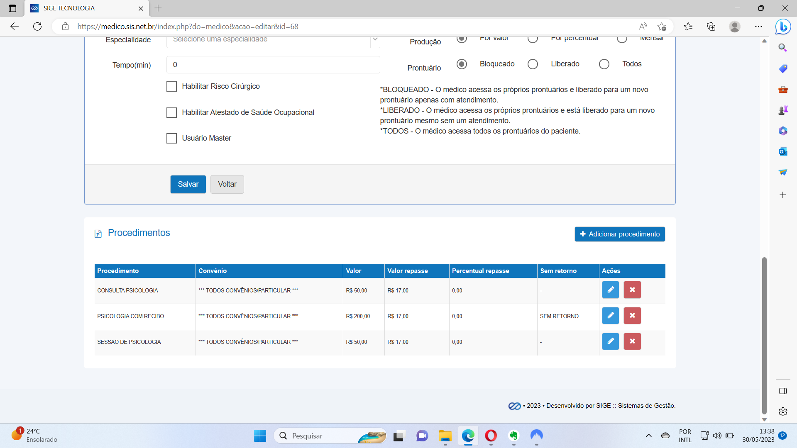Click Adicionar procedimento button
The image size is (797, 448).
point(619,234)
